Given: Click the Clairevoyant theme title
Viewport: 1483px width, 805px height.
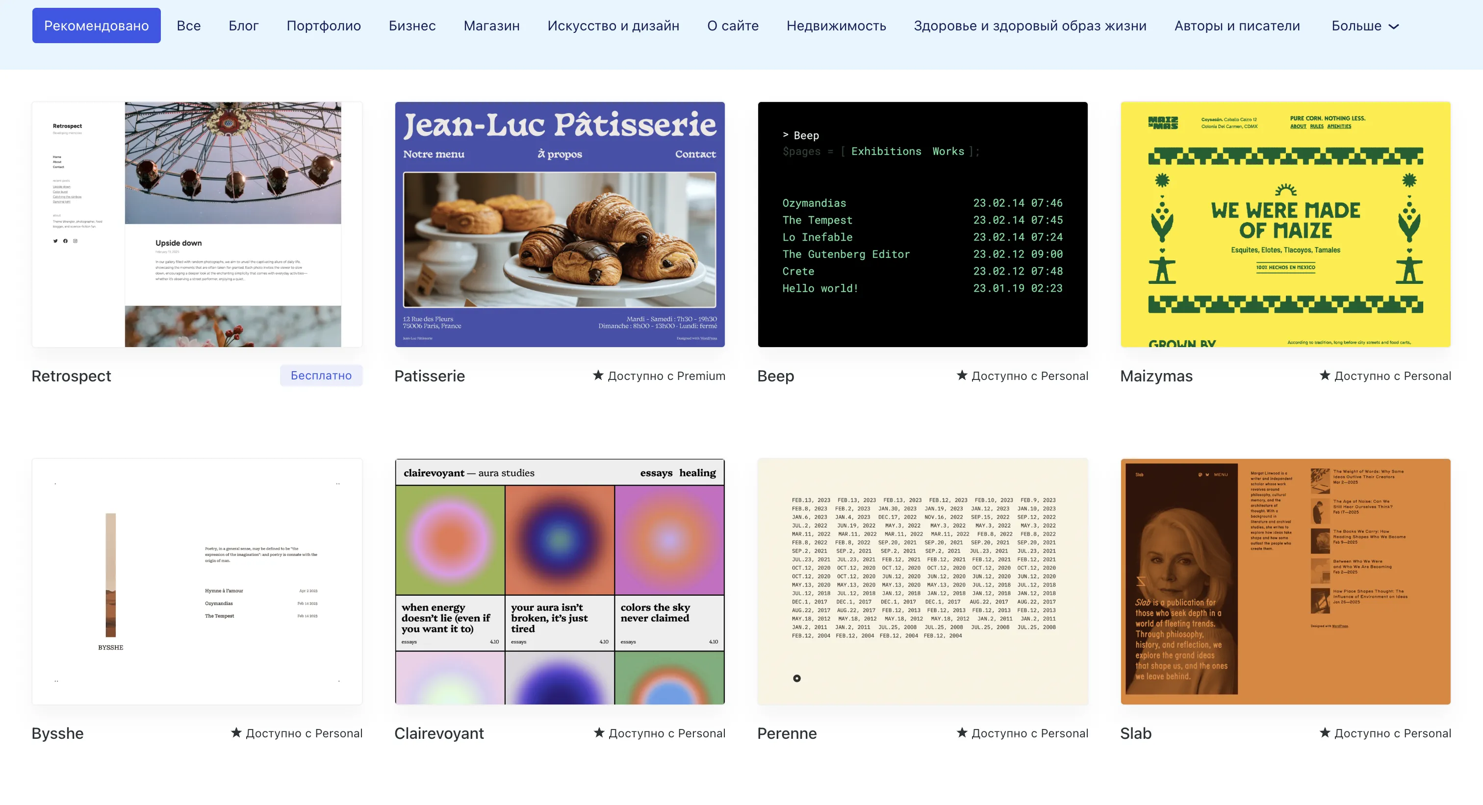Looking at the screenshot, I should 439,733.
